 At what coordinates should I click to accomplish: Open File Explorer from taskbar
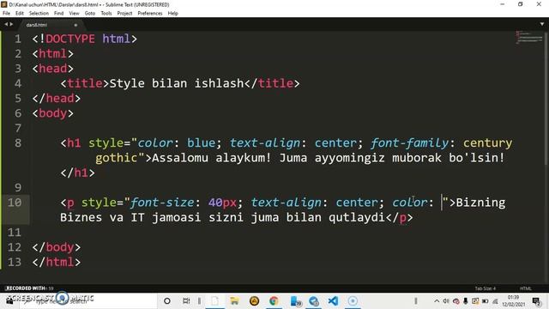pos(234,300)
